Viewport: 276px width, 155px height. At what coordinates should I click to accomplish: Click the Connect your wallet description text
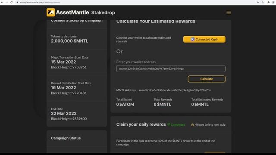144,39
